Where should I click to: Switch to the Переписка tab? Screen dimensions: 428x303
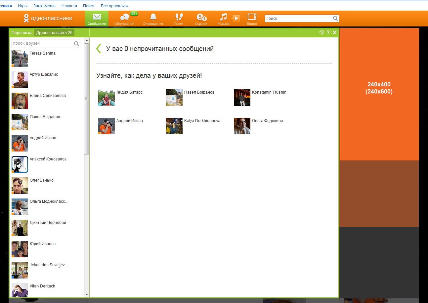pyautogui.click(x=22, y=33)
